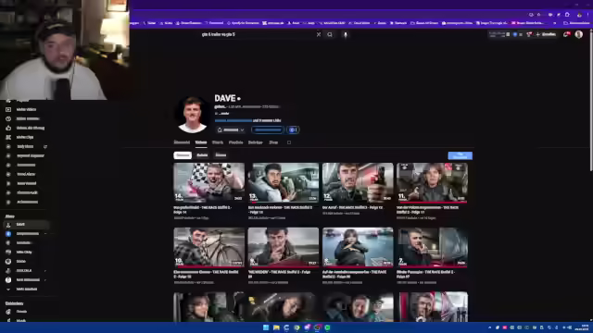Click the Windows Start icon
The height and width of the screenshot is (333, 593).
pos(266,327)
